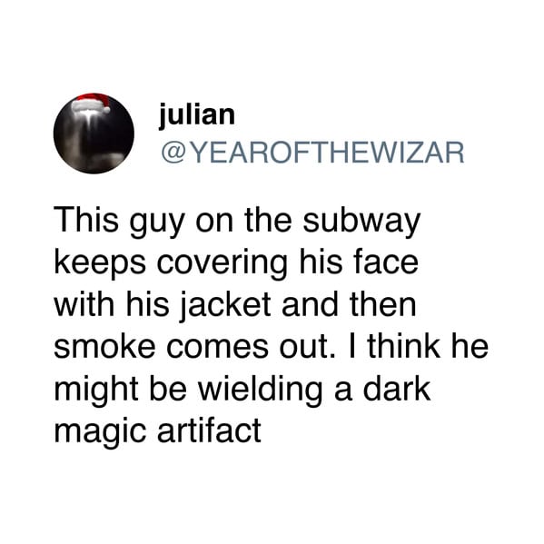Image resolution: width=544 pixels, height=544 pixels.
Task: Select the tweet line 'This guy on the subway'
Action: point(237,223)
